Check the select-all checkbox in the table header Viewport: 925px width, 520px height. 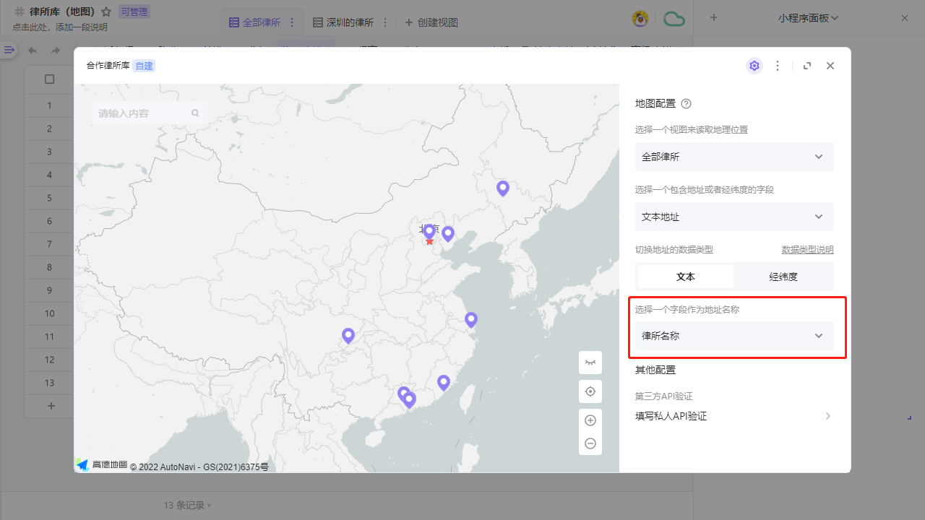click(x=49, y=79)
